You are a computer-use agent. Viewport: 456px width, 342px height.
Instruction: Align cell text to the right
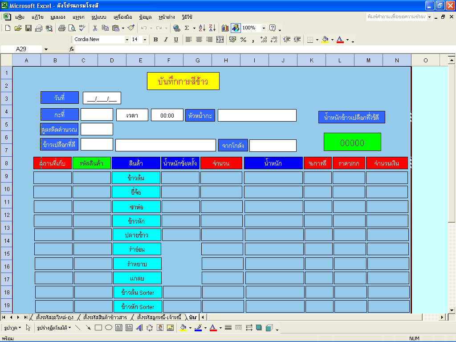coord(209,40)
